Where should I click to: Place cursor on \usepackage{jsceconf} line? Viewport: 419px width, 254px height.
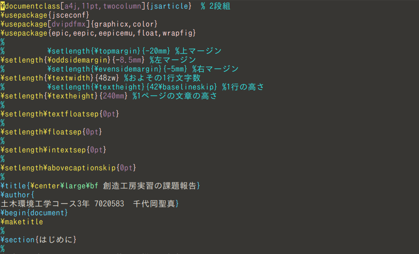45,15
